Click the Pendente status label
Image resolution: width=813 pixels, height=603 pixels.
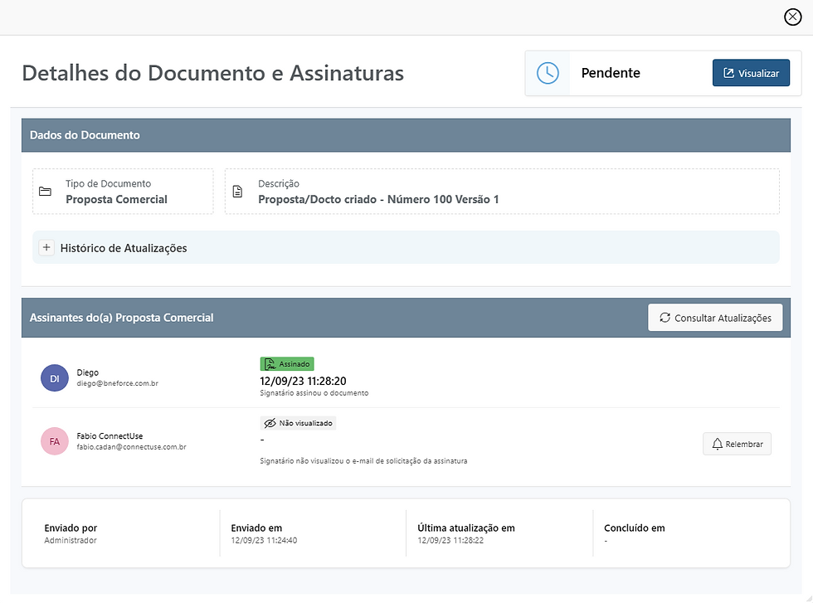point(610,73)
